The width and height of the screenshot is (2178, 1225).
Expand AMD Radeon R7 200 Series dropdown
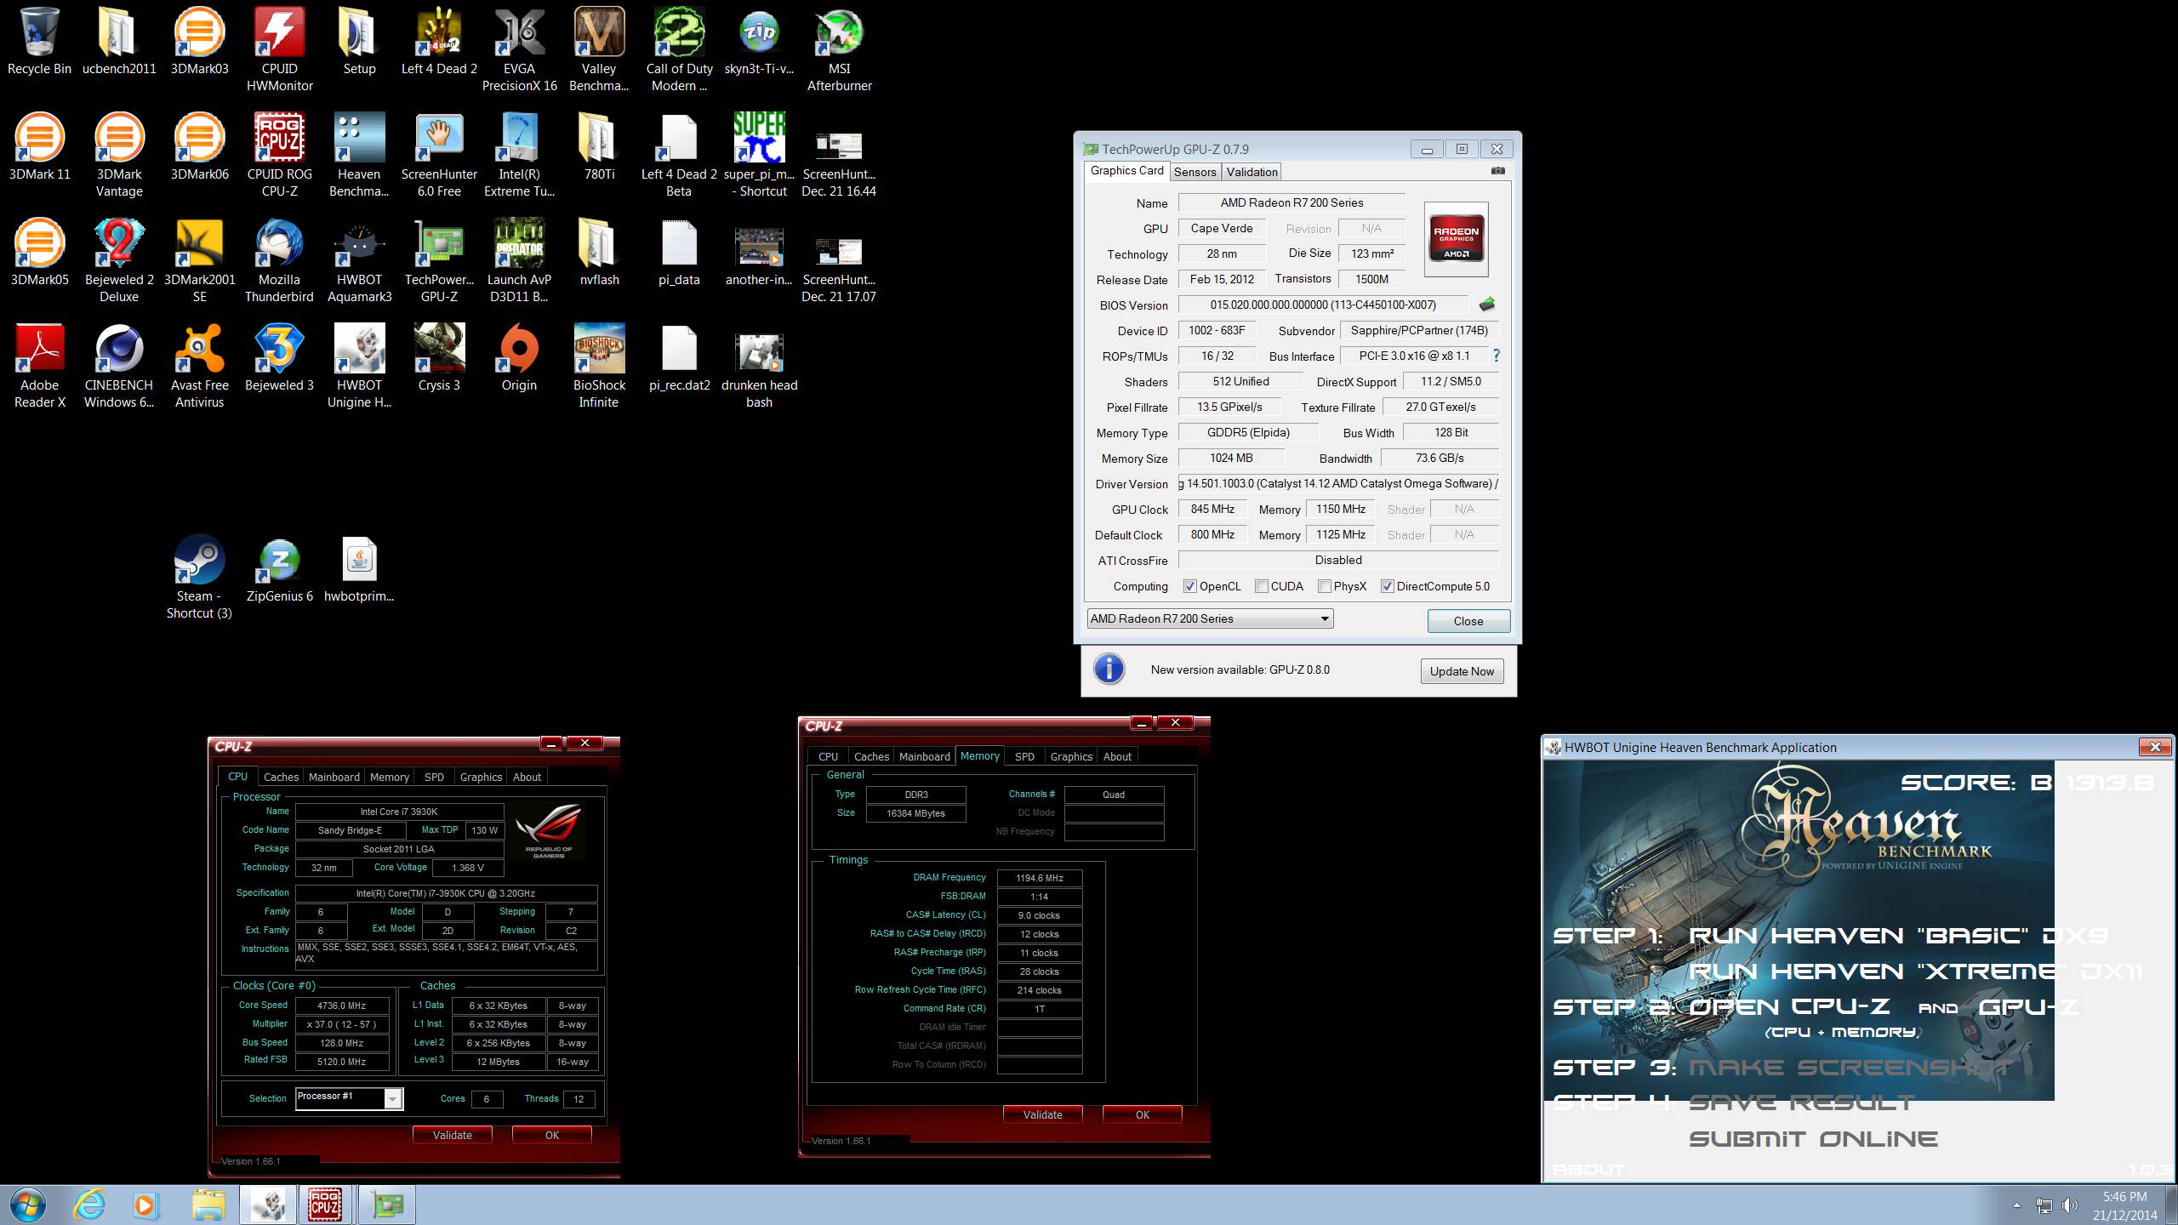coord(1325,618)
